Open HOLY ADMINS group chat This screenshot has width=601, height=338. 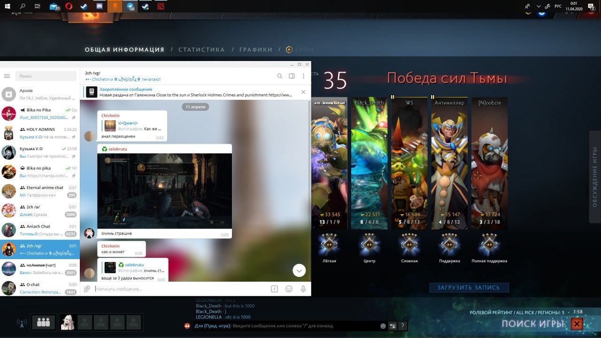(40, 133)
